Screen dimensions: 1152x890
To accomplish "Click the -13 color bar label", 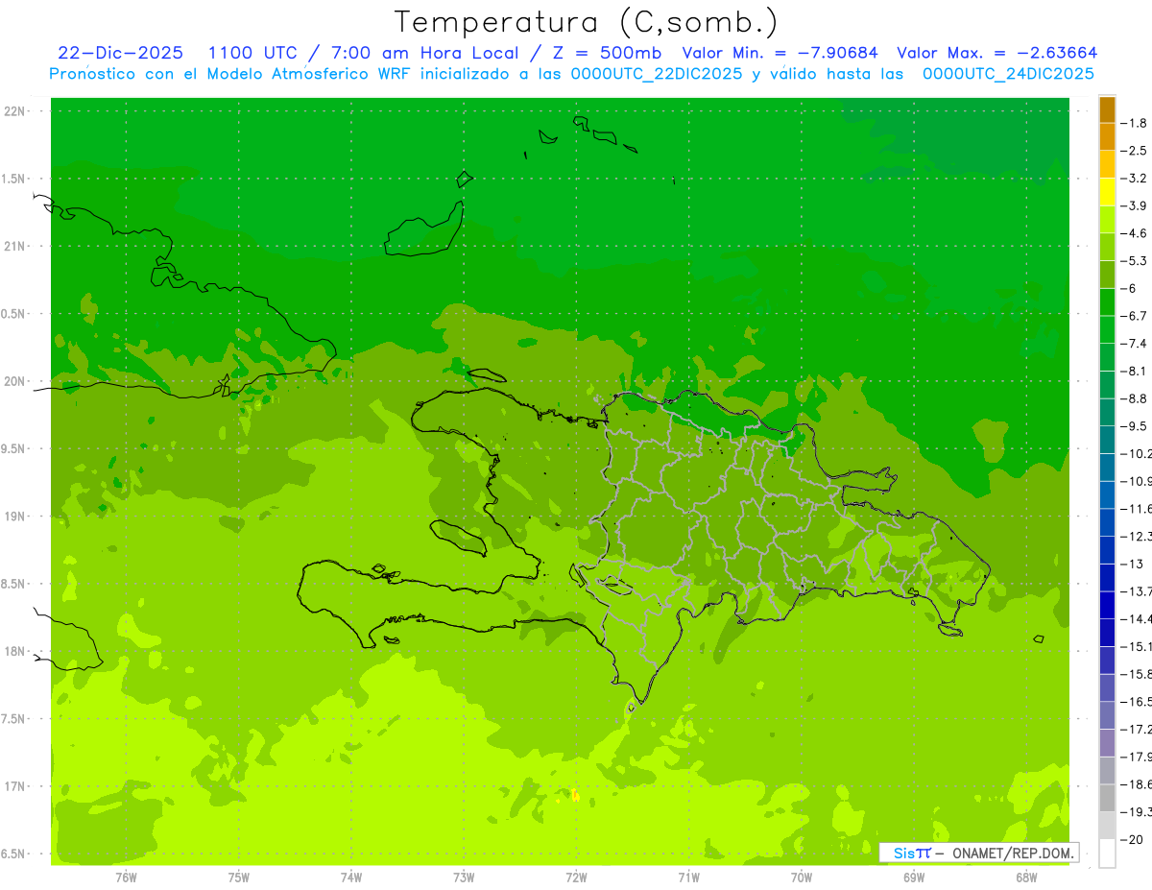I will pyautogui.click(x=1130, y=564).
